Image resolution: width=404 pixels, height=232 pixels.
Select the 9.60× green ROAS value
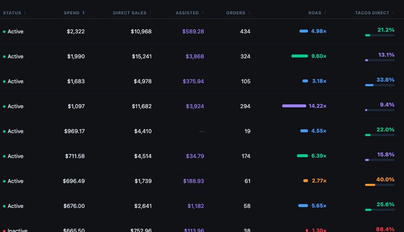coord(319,56)
